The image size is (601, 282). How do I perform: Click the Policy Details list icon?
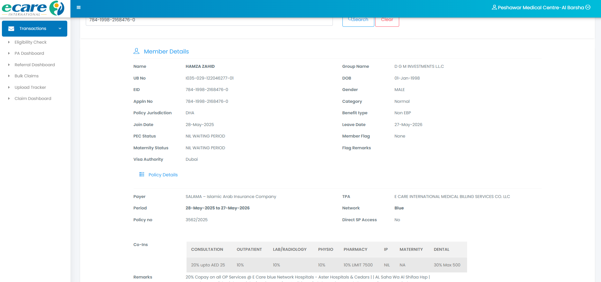[142, 174]
